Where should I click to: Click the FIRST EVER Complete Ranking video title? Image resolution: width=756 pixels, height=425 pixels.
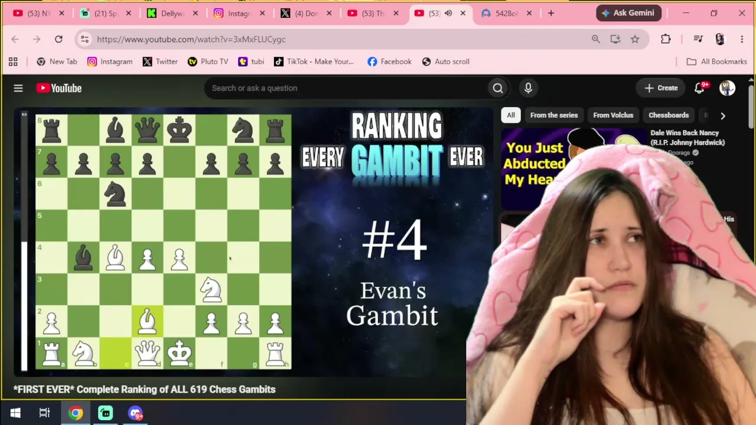pos(145,390)
